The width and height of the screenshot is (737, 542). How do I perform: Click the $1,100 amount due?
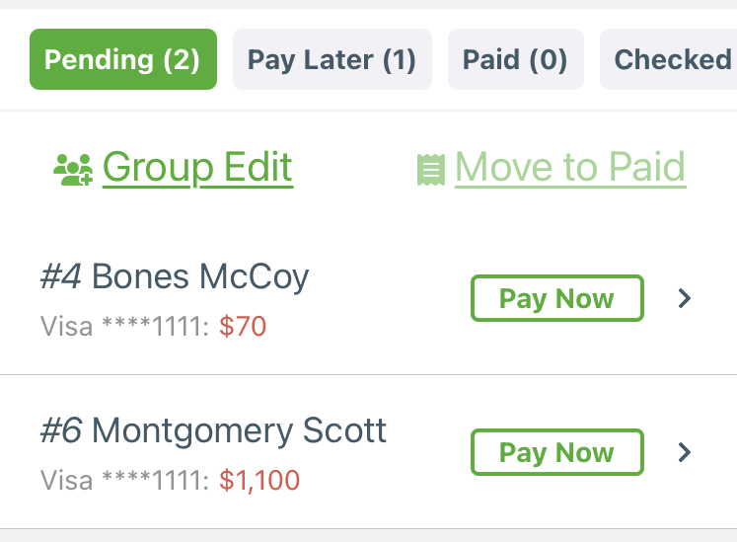(x=259, y=480)
